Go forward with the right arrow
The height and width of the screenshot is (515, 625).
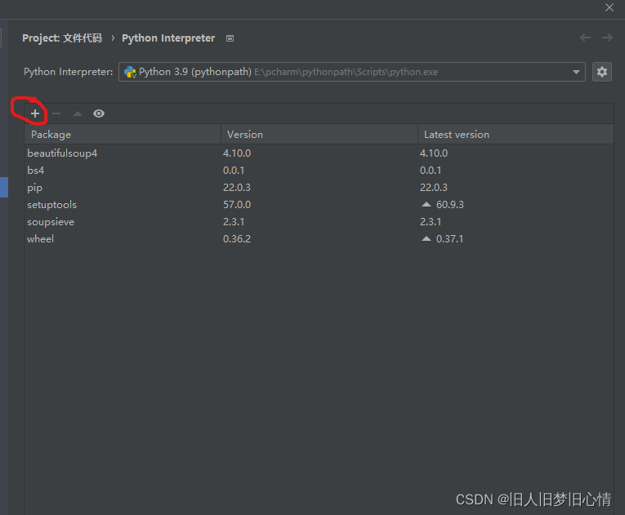pyautogui.click(x=608, y=38)
